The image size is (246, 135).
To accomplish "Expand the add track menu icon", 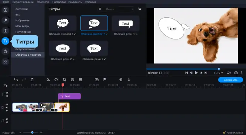I will click(x=6, y=85).
